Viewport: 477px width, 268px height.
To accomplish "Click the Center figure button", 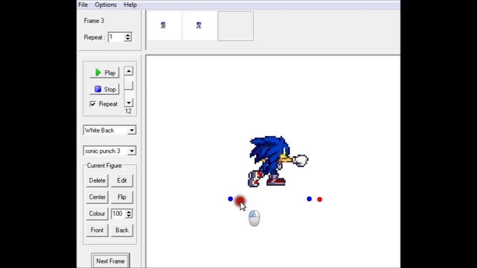I will (97, 197).
